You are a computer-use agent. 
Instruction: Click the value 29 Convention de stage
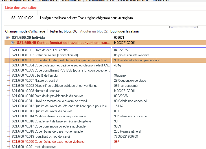(x=130, y=81)
